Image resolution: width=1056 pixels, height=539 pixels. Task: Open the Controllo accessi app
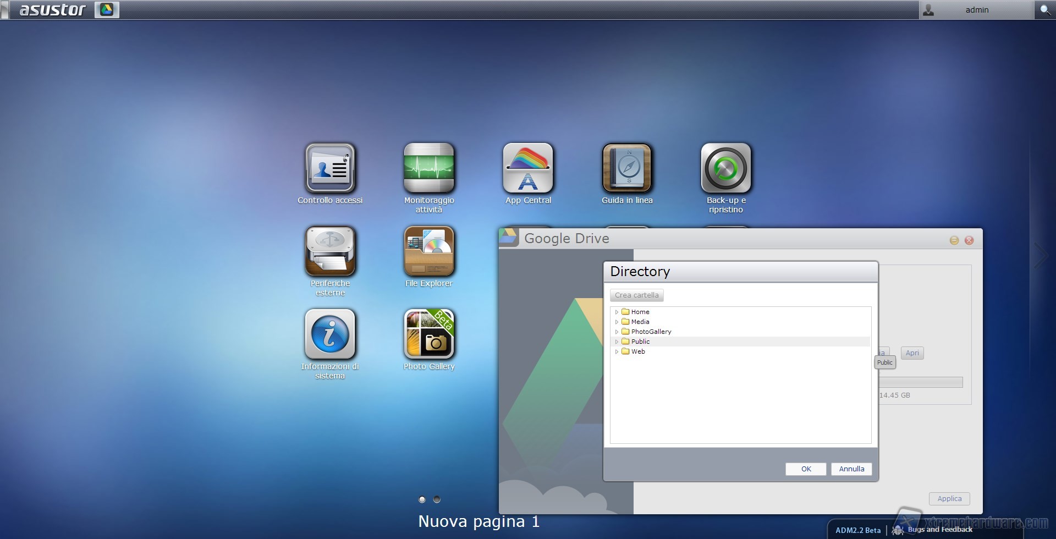[330, 168]
